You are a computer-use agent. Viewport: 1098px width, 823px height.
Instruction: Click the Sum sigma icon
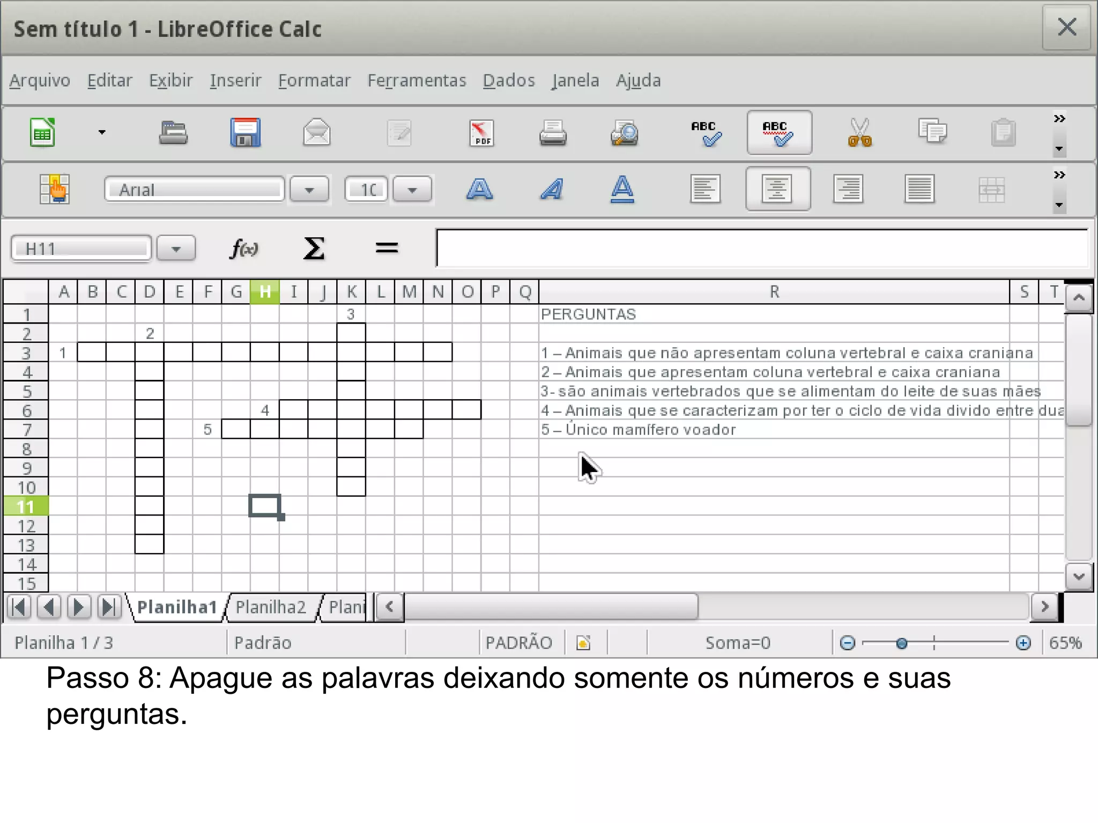pyautogui.click(x=314, y=249)
